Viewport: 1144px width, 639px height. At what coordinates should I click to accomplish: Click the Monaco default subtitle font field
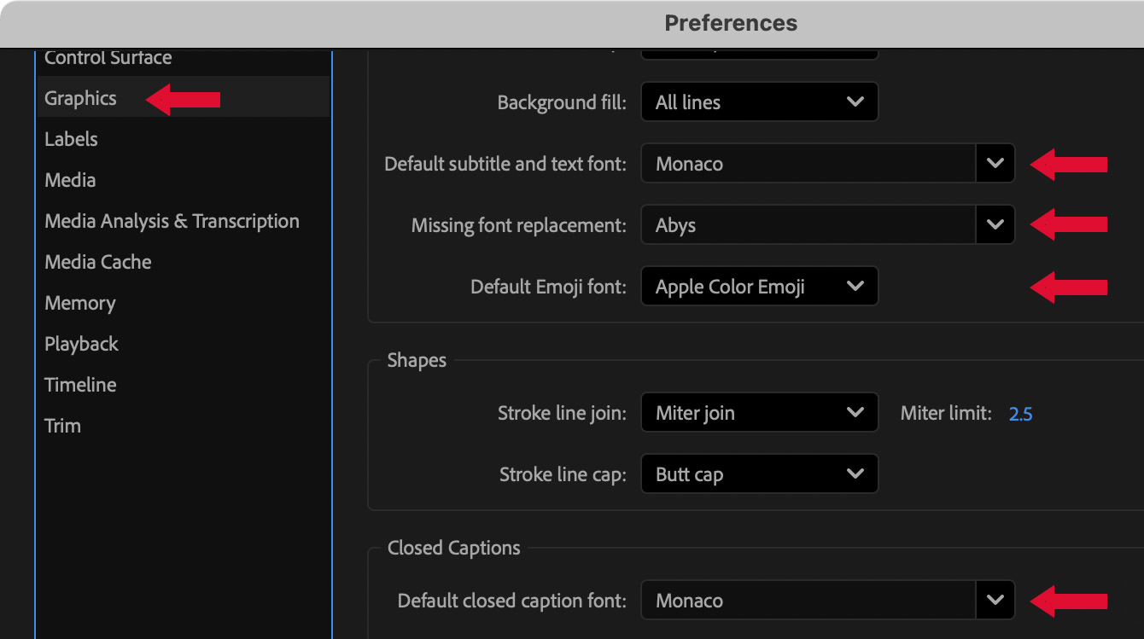tap(807, 164)
